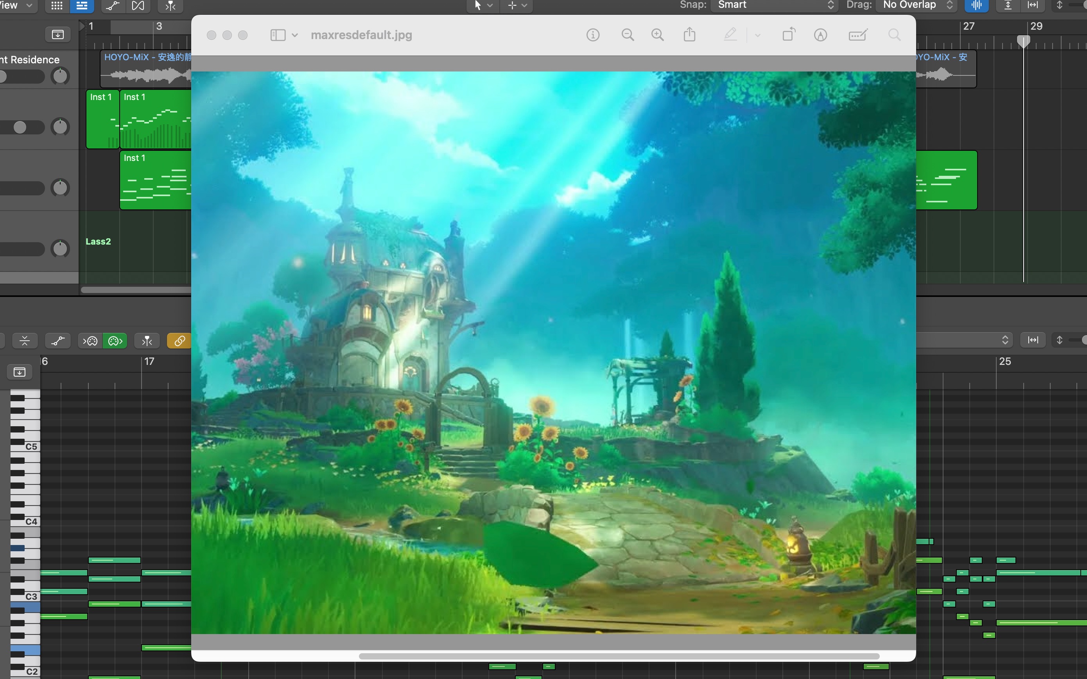Select HOYO-MiX audio region near bar 27
The image size is (1087, 679).
[946, 69]
